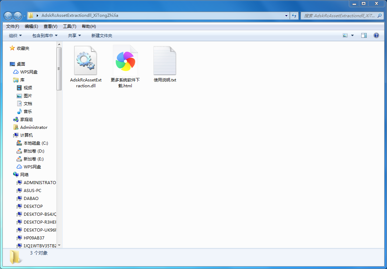The width and height of the screenshot is (387, 269).
Task: Open the 帮助(H) menu
Action: click(89, 26)
